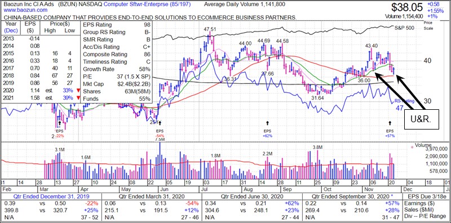451x223 pixels.
Task: Select the 2013 EPS row showing -0.14
Action: point(40,38)
